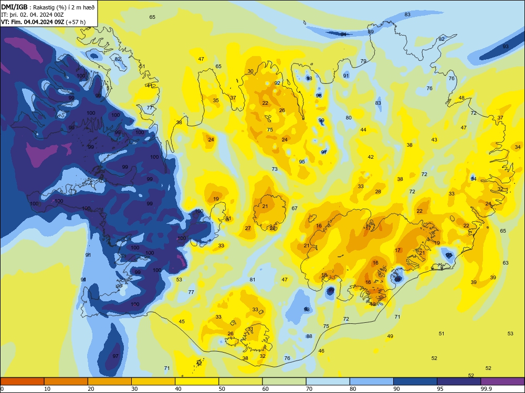Screen dimensions: 525x393
Task: Select the 40–50 bright yellow legend swatch
Action: [197, 381]
